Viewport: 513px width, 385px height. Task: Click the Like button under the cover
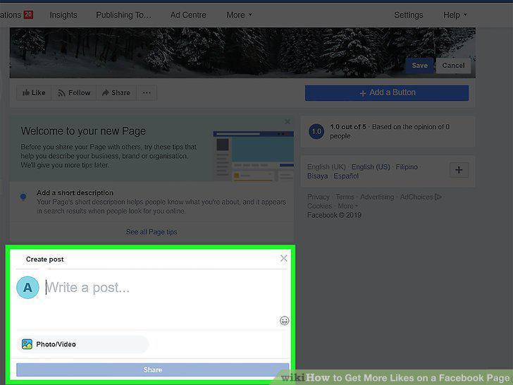point(34,92)
